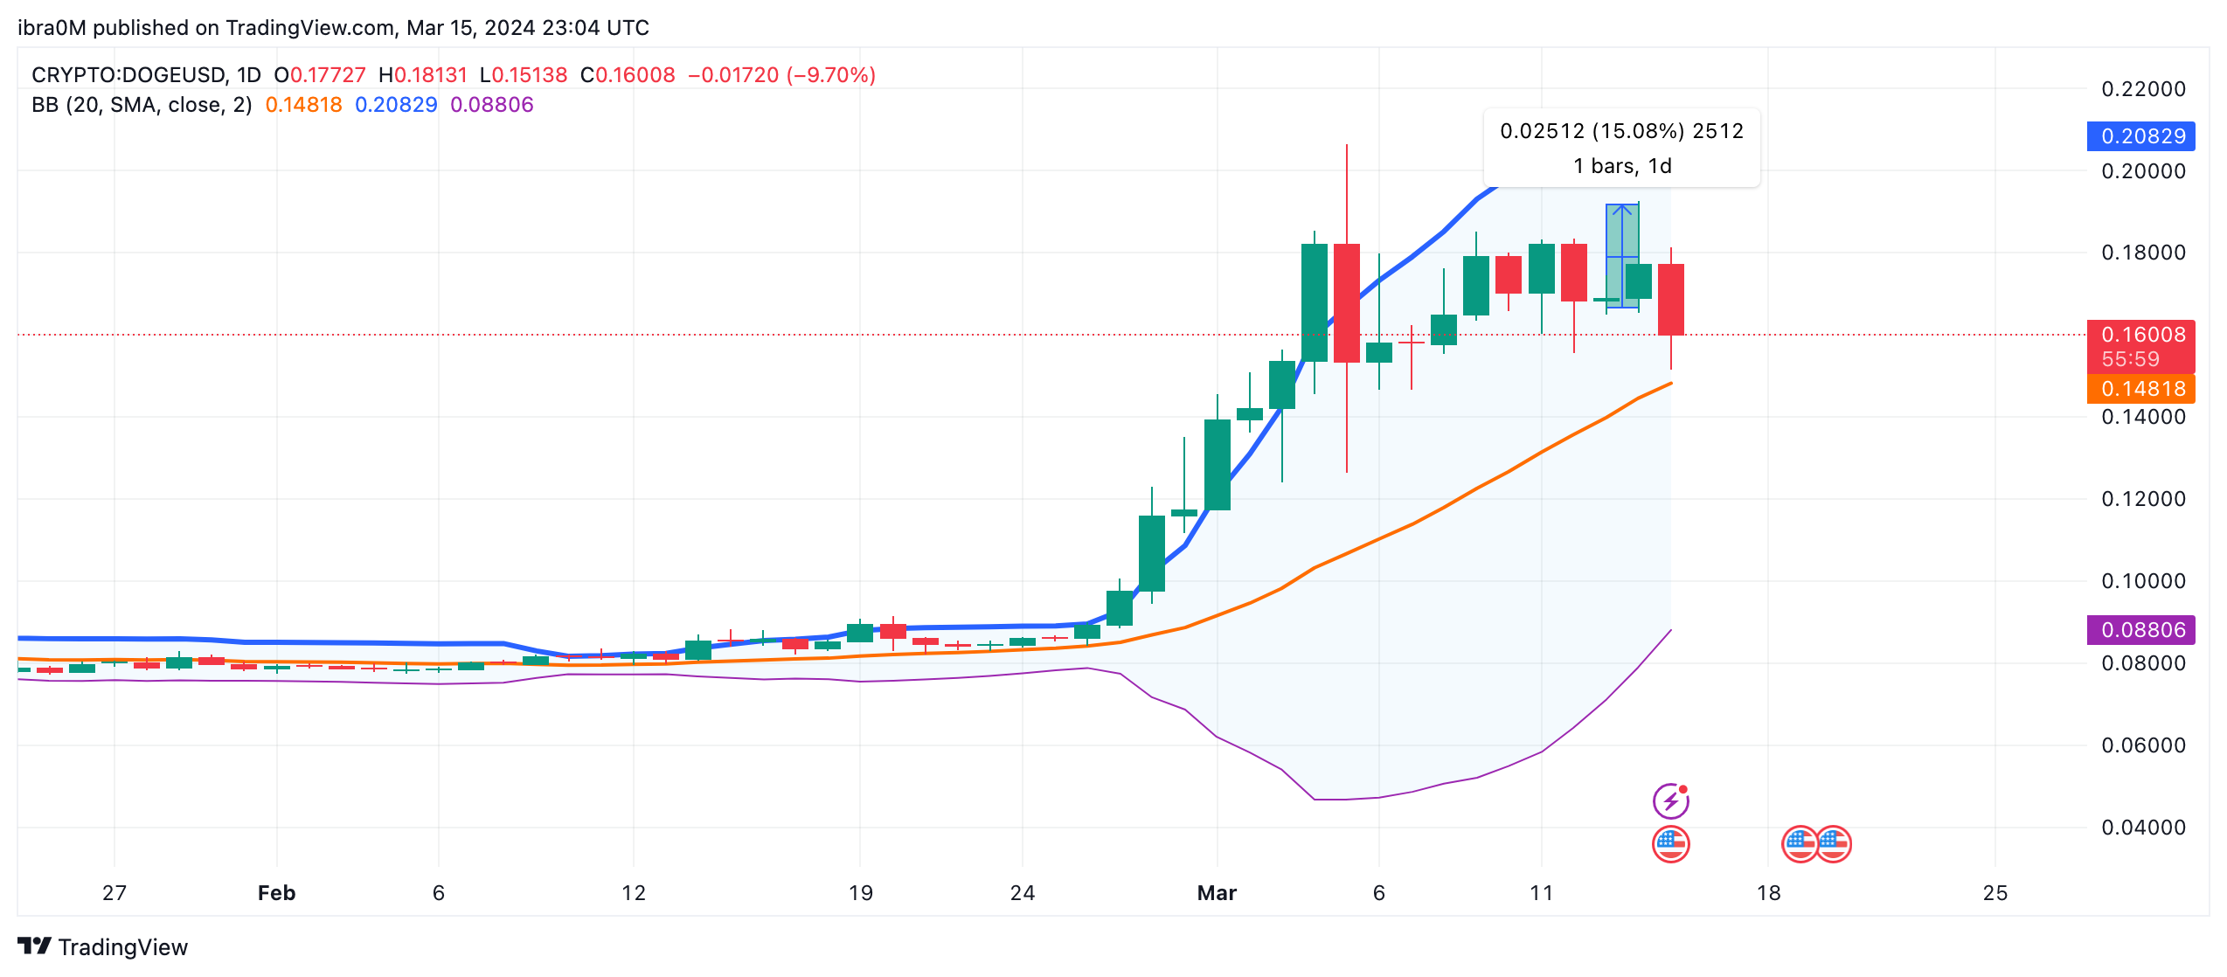Screen dimensions: 2227x977
Task: Select Feb label on the date axis
Action: point(275,893)
